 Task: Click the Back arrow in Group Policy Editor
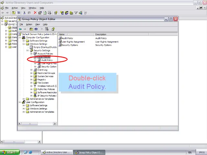[20, 29]
